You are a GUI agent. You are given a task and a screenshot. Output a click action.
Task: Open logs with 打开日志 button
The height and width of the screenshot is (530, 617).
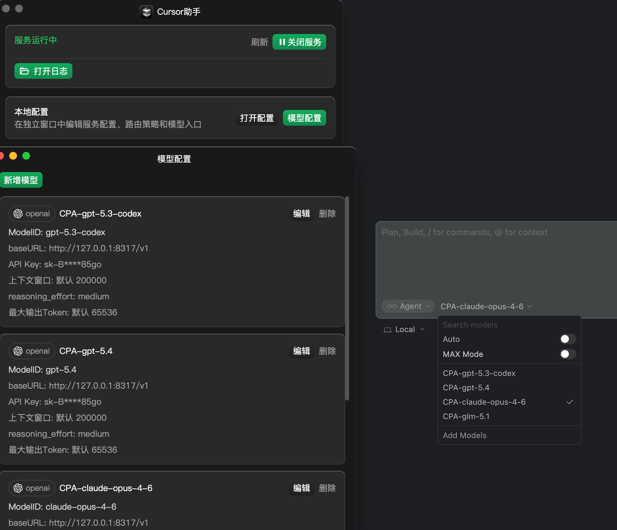tap(43, 71)
